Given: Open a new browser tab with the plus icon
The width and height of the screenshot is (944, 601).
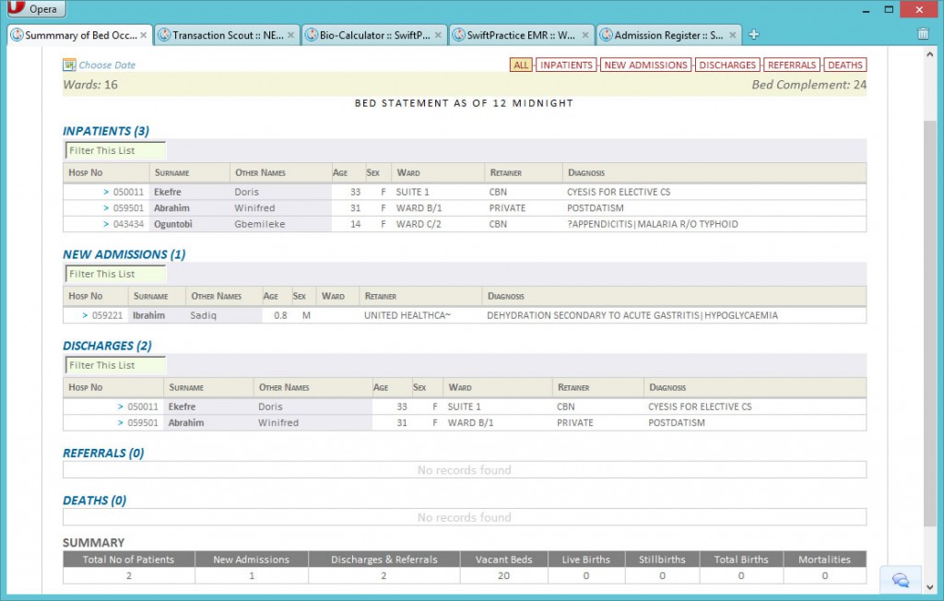Looking at the screenshot, I should (x=754, y=33).
